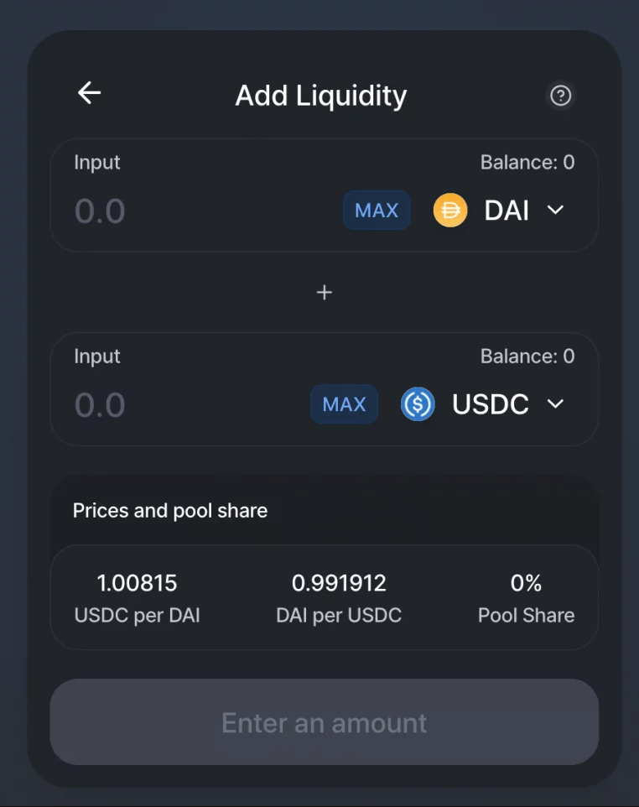Go back using the left arrow

89,93
